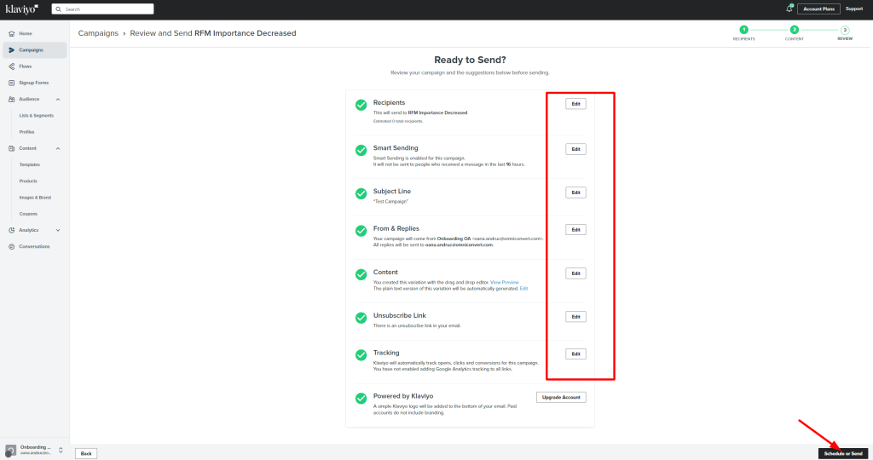This screenshot has width=873, height=460.
Task: Select Lists & Segments menu item
Action: [37, 115]
